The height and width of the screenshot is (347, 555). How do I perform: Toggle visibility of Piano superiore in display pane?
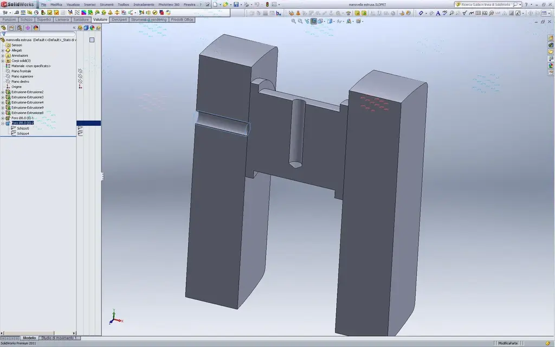pyautogui.click(x=80, y=76)
